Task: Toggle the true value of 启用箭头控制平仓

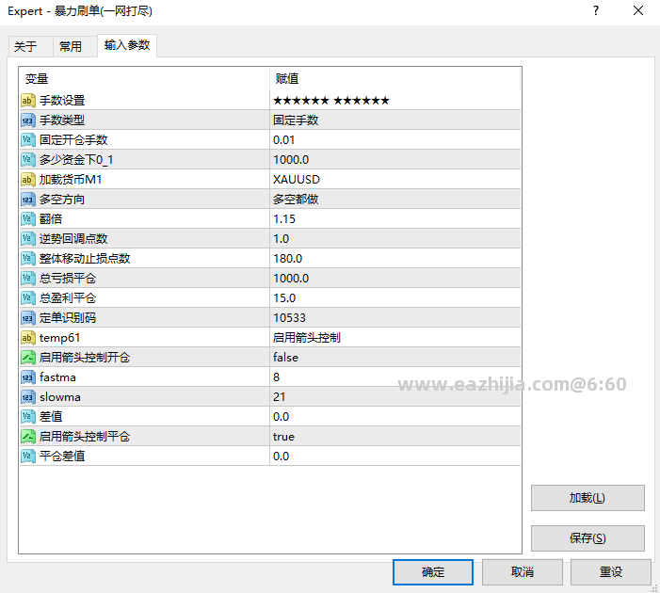Action: pyautogui.click(x=394, y=437)
